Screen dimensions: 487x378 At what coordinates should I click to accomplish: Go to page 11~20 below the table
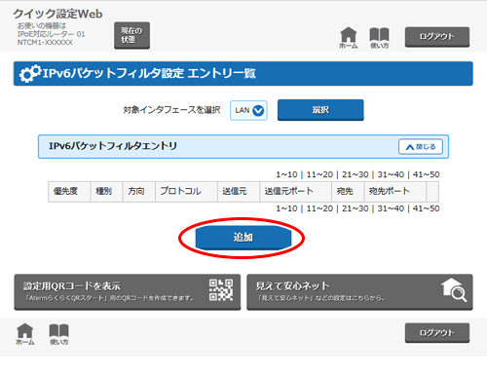[x=319, y=208]
